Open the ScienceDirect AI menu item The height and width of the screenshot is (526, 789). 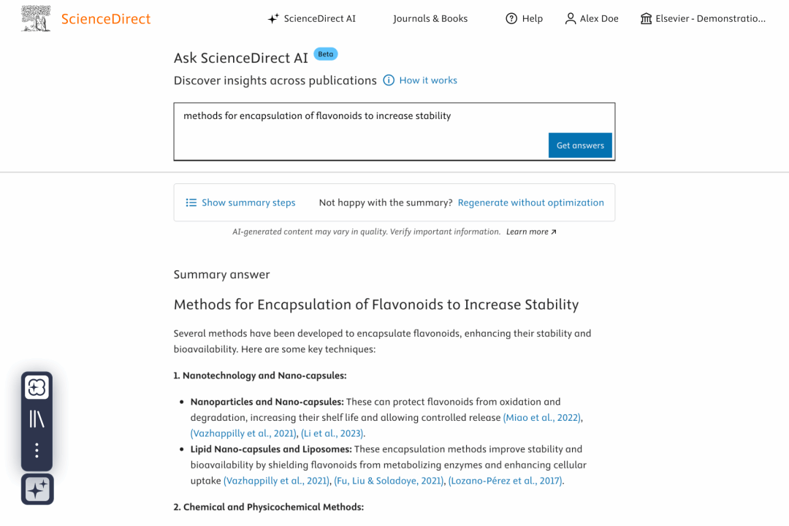point(319,18)
